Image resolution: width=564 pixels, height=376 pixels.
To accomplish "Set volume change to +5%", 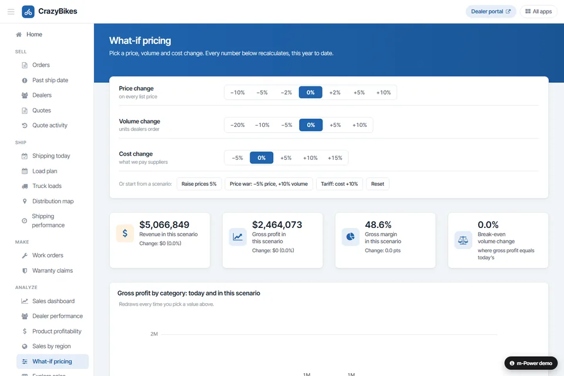I will tap(335, 125).
